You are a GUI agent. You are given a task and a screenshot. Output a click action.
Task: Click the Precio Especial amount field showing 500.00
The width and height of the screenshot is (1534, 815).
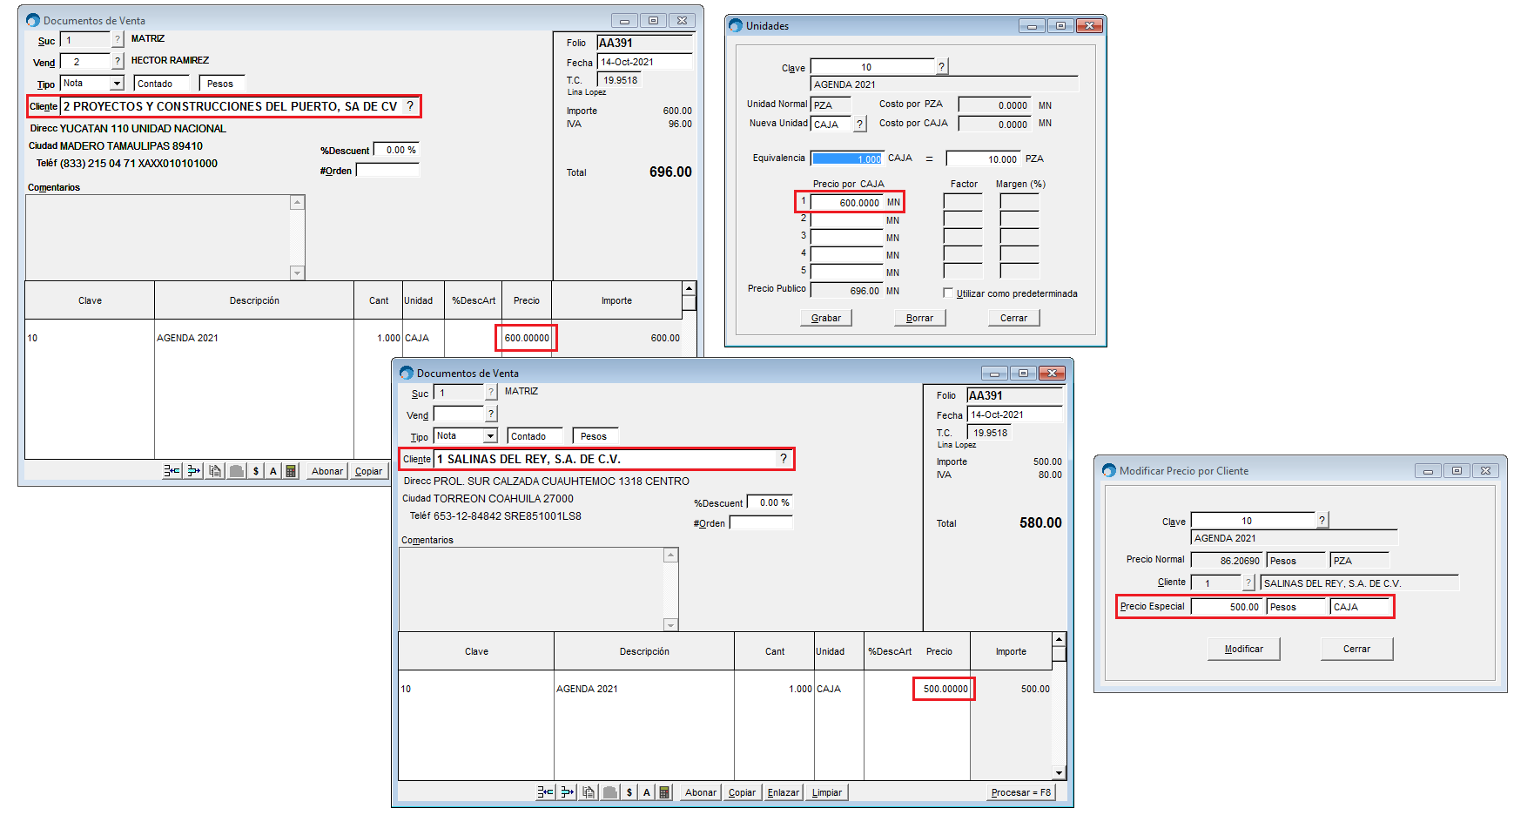pyautogui.click(x=1227, y=607)
